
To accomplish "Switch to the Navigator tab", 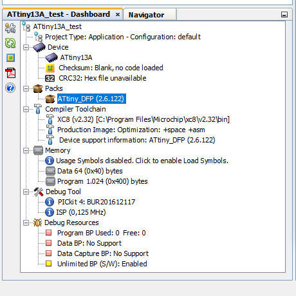I will pos(150,15).
